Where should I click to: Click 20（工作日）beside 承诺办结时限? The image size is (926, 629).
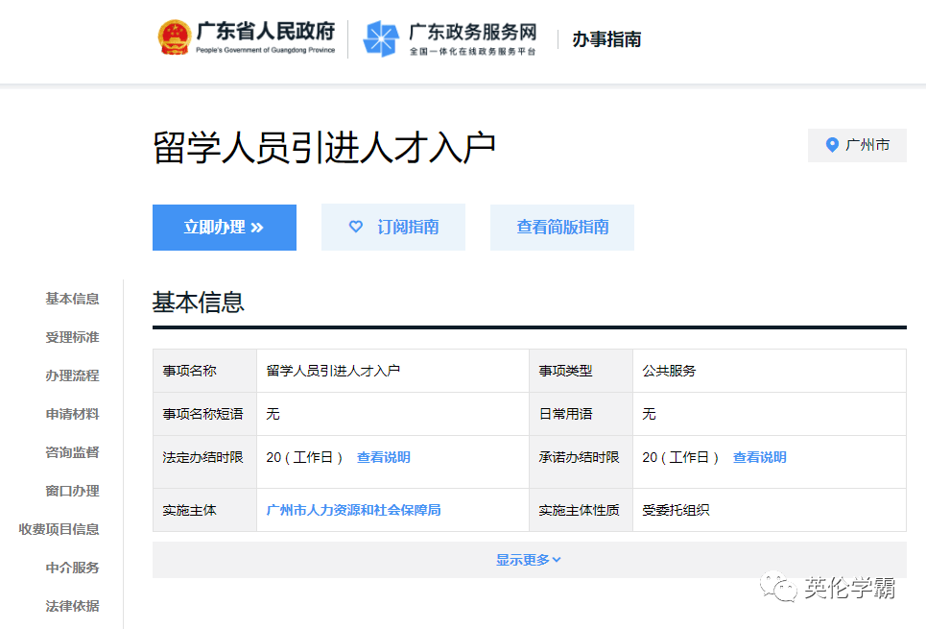click(681, 457)
